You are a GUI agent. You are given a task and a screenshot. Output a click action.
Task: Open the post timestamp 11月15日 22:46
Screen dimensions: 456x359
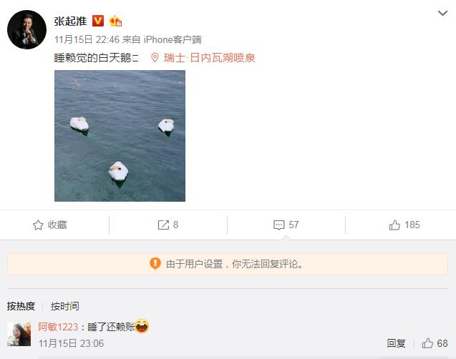(x=87, y=39)
